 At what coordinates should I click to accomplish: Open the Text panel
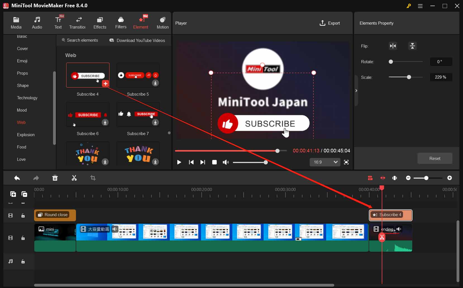point(58,22)
